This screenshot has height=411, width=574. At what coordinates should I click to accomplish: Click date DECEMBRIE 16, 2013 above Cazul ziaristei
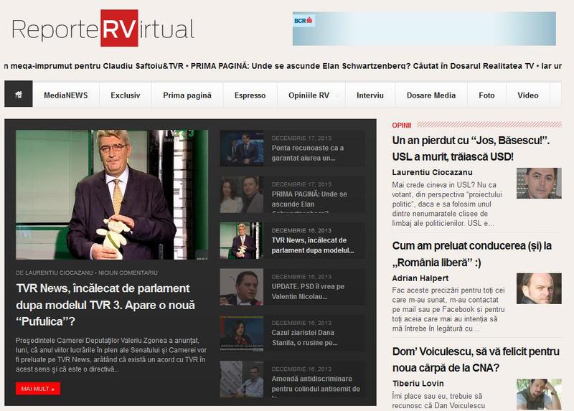click(x=301, y=323)
